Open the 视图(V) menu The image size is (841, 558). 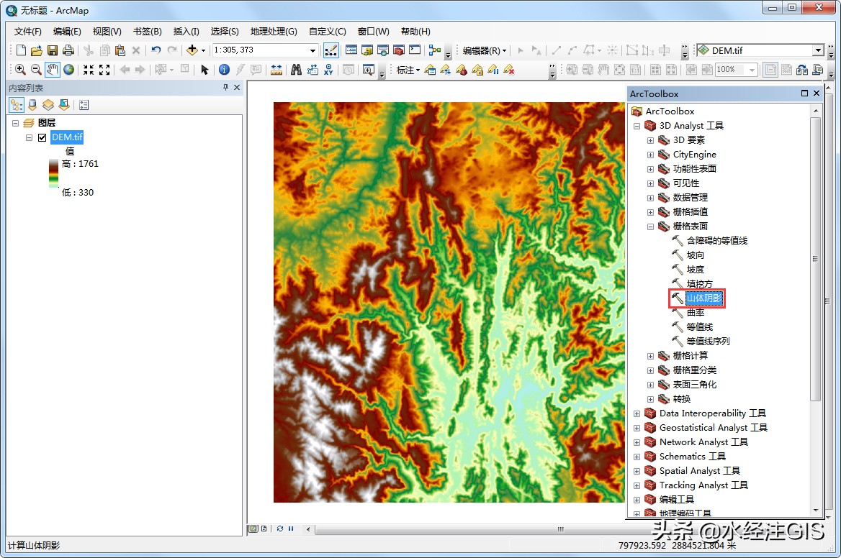pos(107,32)
